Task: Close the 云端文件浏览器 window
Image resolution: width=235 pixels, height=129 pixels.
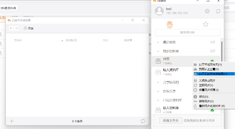Action: coord(143,20)
